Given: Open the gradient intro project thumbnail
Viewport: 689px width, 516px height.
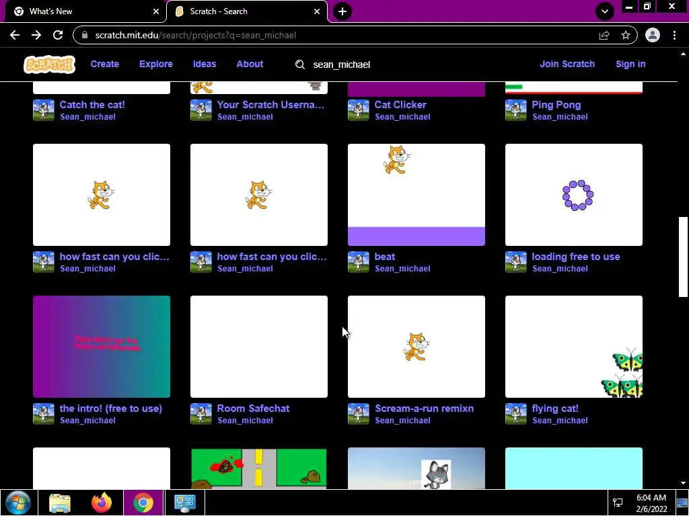Looking at the screenshot, I should tap(102, 347).
